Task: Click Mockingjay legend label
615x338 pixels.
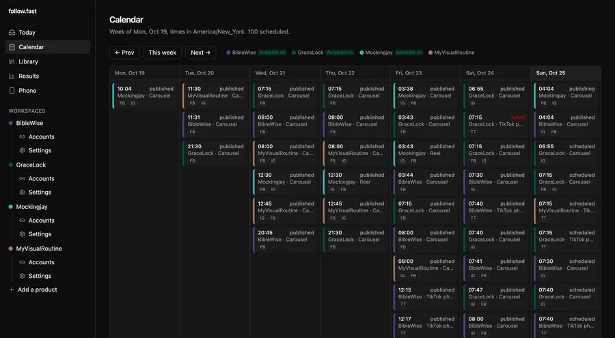Action: (x=379, y=53)
